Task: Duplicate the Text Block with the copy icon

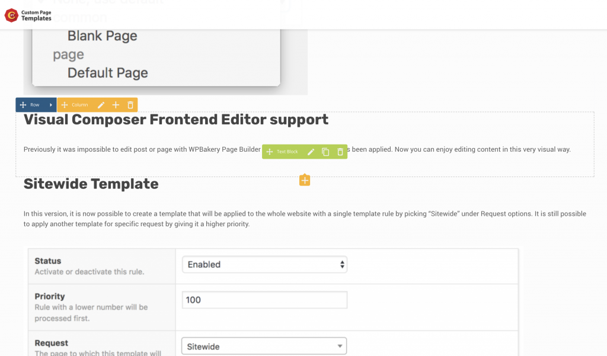Action: coord(325,152)
